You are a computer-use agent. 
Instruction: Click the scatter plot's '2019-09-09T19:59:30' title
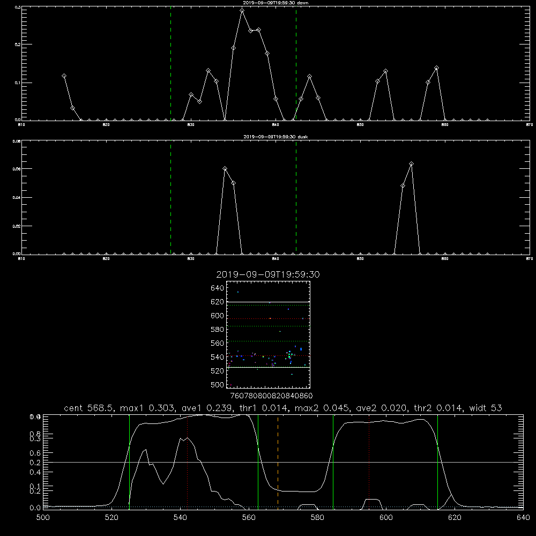point(268,274)
